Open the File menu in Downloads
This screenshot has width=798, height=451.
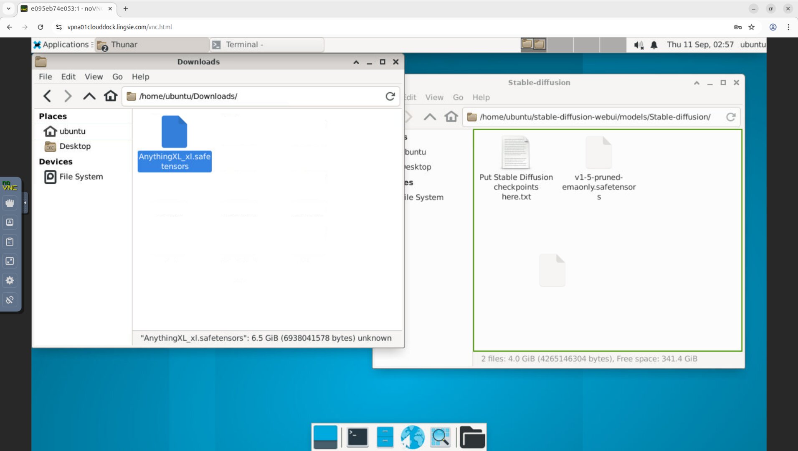[x=45, y=76]
